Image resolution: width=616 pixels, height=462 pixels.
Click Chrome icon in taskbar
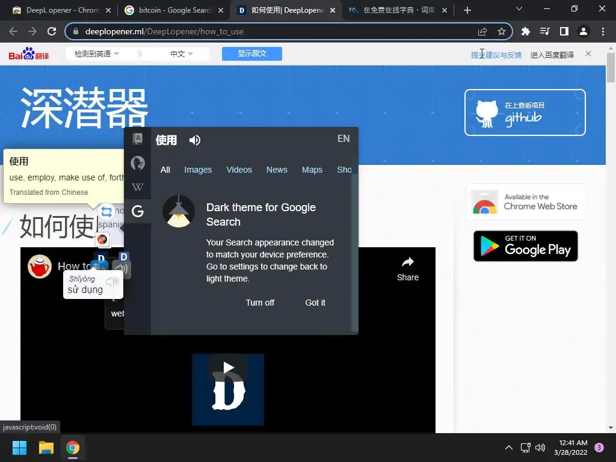(x=73, y=448)
